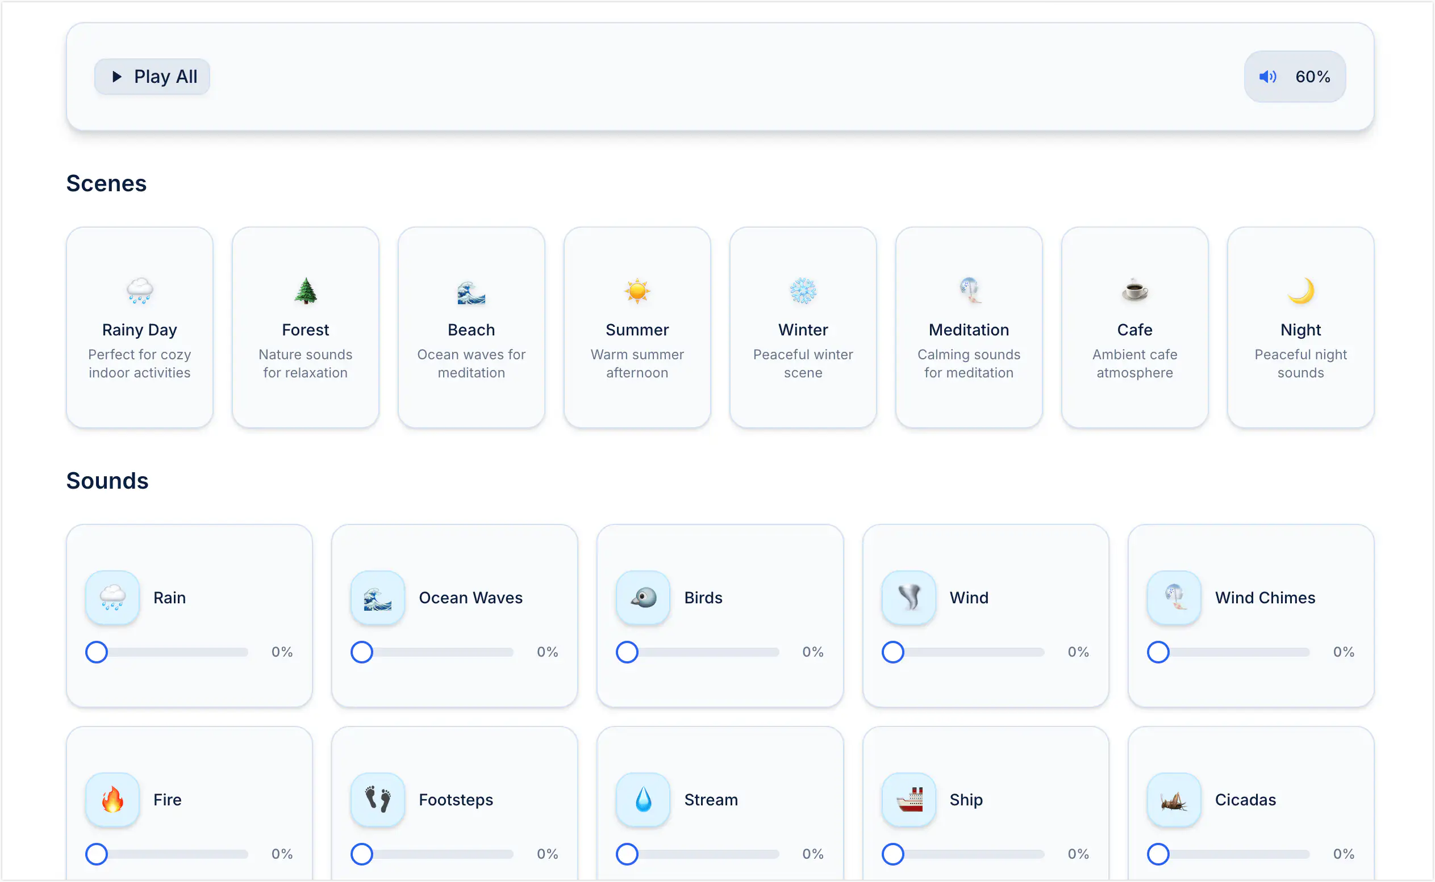This screenshot has height=882, width=1435.
Task: Click the 60% master volume control
Action: pos(1312,77)
